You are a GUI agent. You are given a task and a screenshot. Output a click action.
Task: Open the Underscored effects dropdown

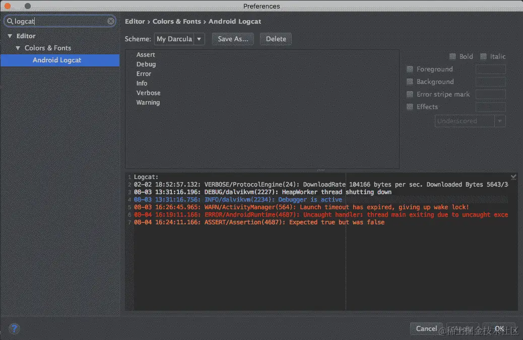tap(470, 121)
